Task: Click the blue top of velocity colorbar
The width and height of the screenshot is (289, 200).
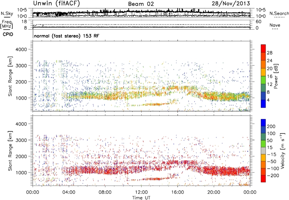Action: click(263, 123)
